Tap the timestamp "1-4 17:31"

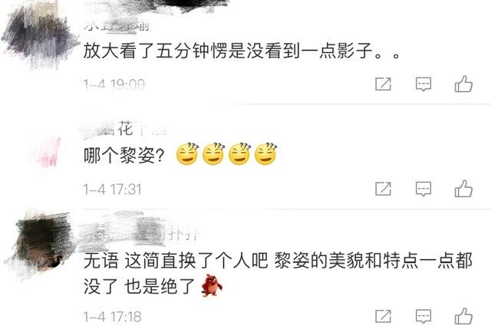[113, 189]
